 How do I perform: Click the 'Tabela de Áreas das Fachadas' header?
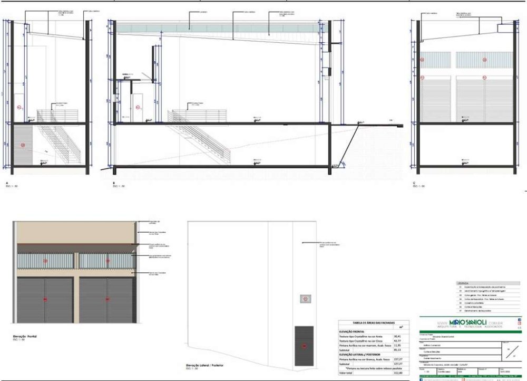point(366,323)
